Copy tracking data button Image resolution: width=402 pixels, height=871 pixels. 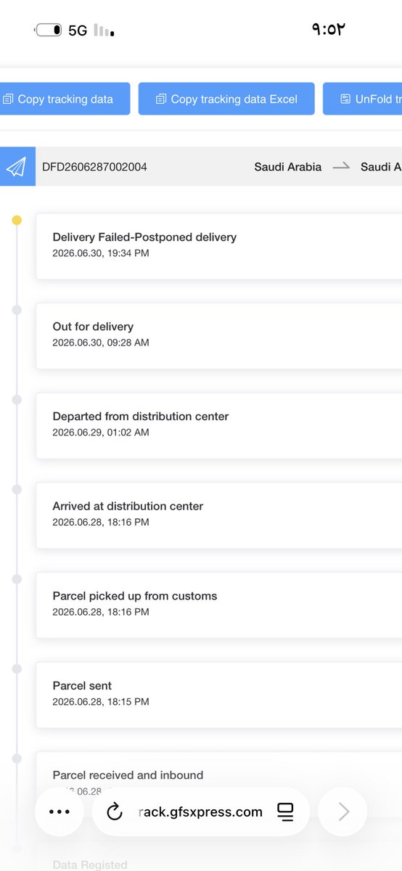click(x=65, y=99)
